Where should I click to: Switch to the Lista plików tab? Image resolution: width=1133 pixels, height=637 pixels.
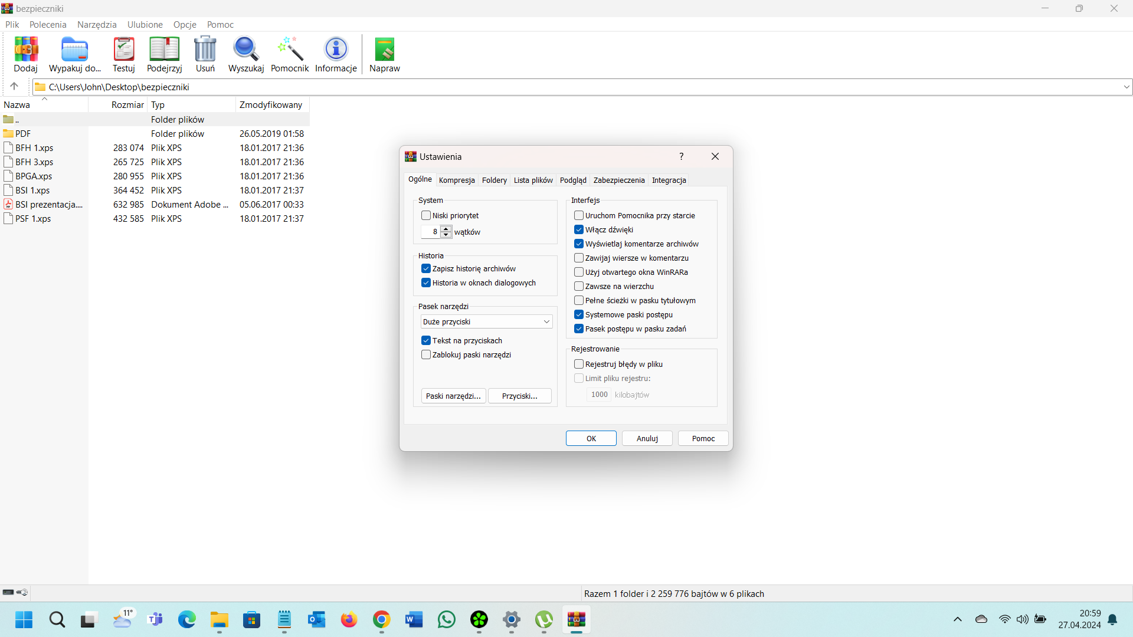click(533, 180)
